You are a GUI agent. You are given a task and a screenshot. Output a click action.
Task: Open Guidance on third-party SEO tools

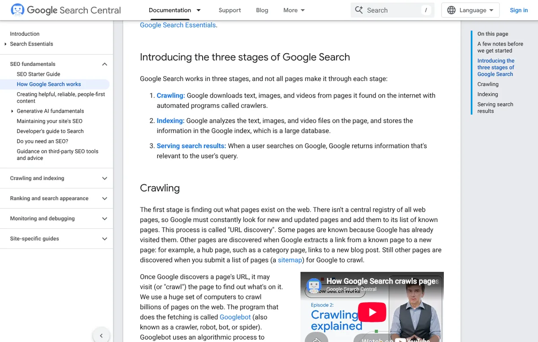tap(57, 155)
